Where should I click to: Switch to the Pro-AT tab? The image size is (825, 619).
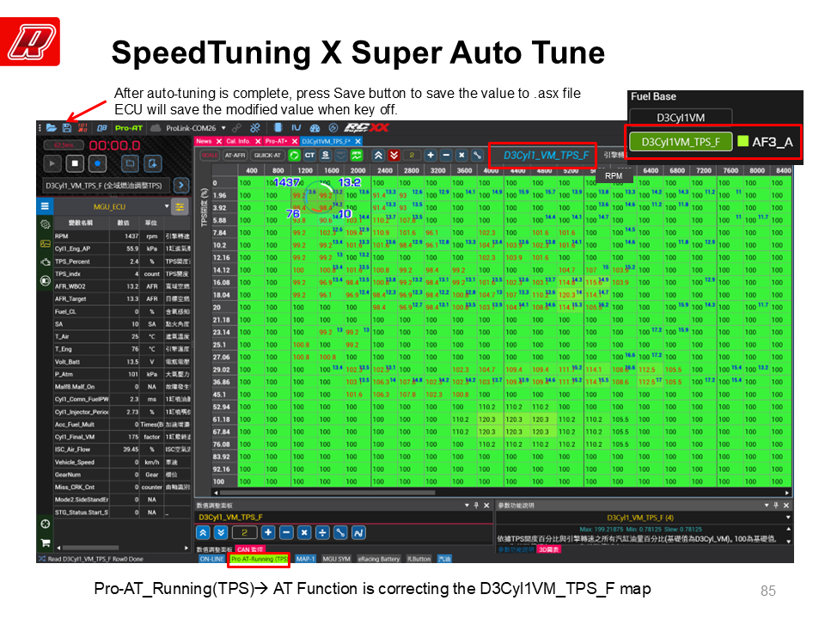276,141
